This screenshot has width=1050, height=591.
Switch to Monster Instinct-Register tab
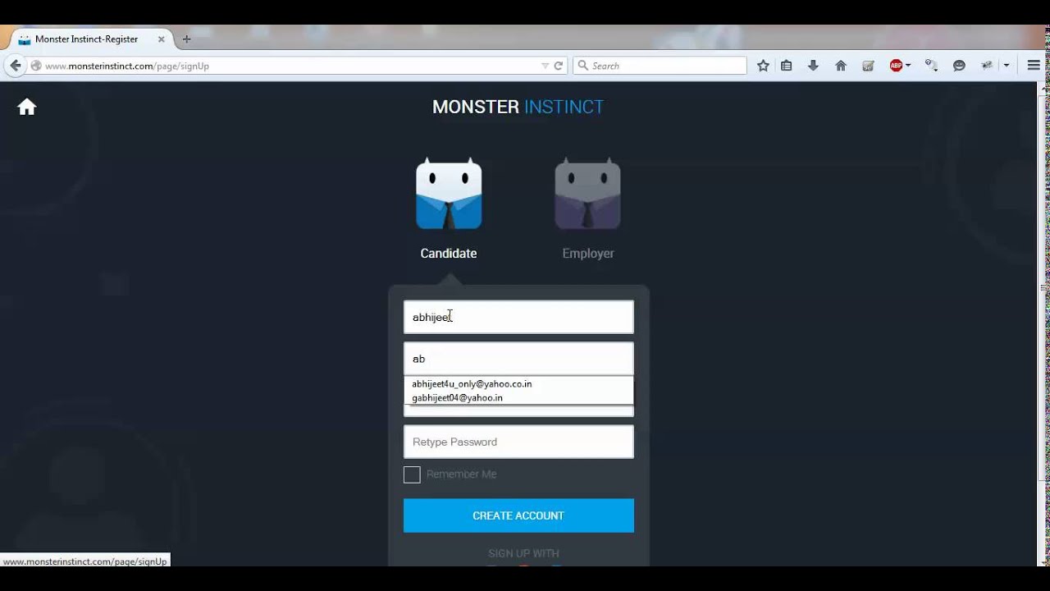click(90, 39)
